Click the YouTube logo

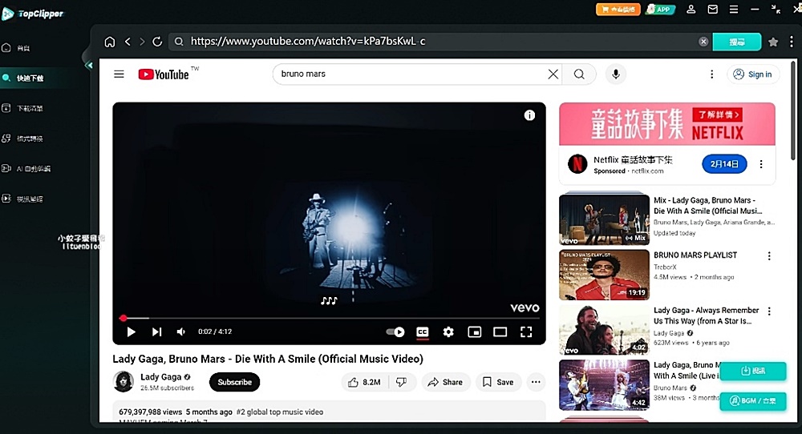(x=164, y=74)
